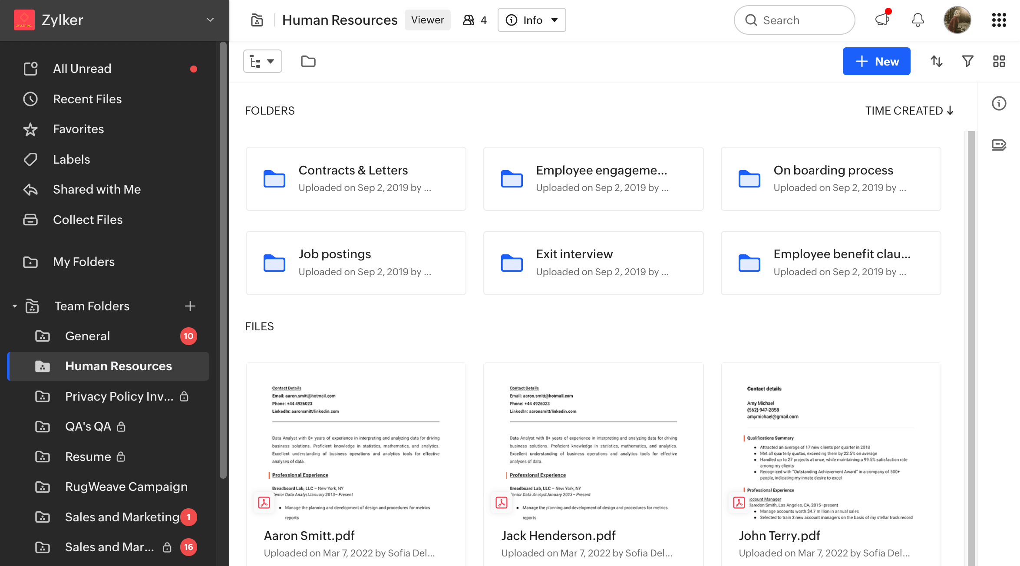The height and width of the screenshot is (566, 1020).
Task: Click the blue New button
Action: click(x=876, y=61)
